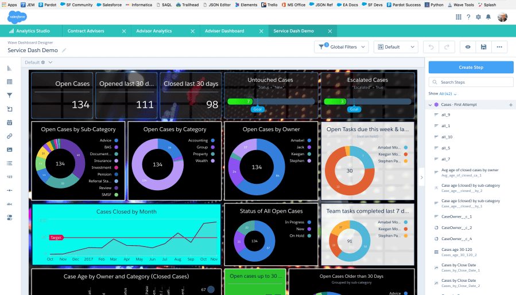516x295 pixels.
Task: Click the Target marker on Cases Closed chart
Action: point(56,238)
